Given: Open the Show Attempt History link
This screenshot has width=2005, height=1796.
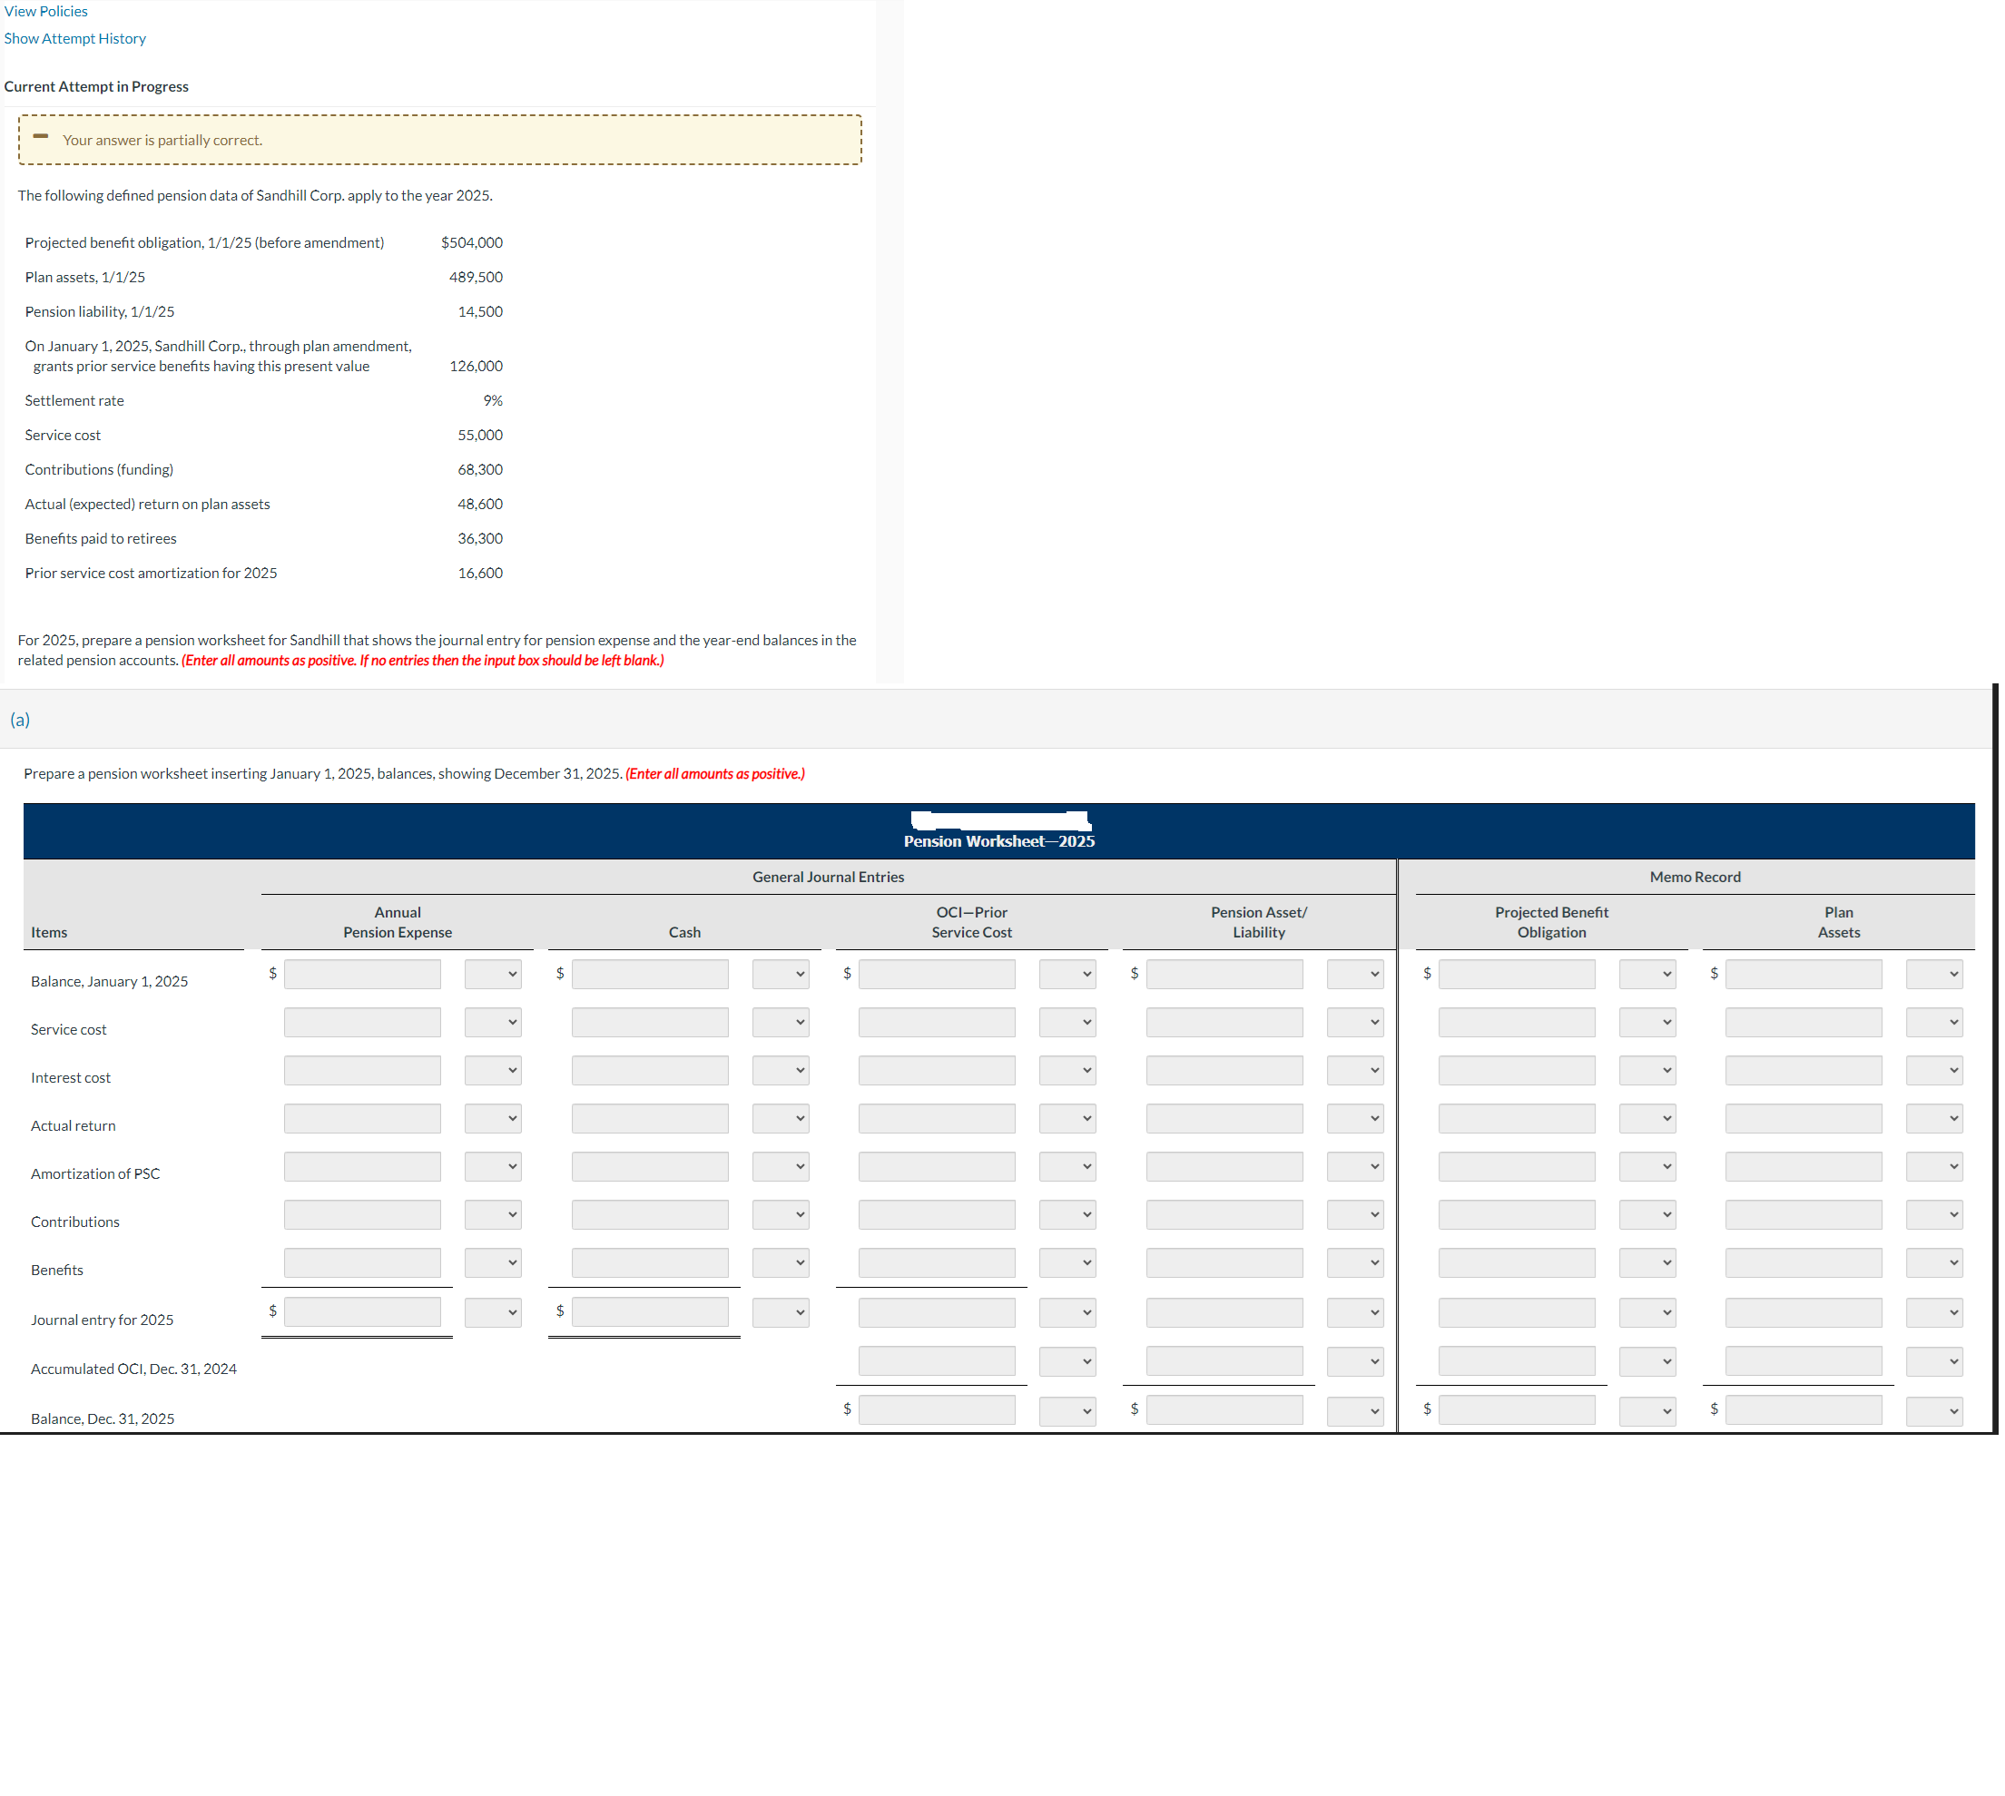Looking at the screenshot, I should [75, 37].
